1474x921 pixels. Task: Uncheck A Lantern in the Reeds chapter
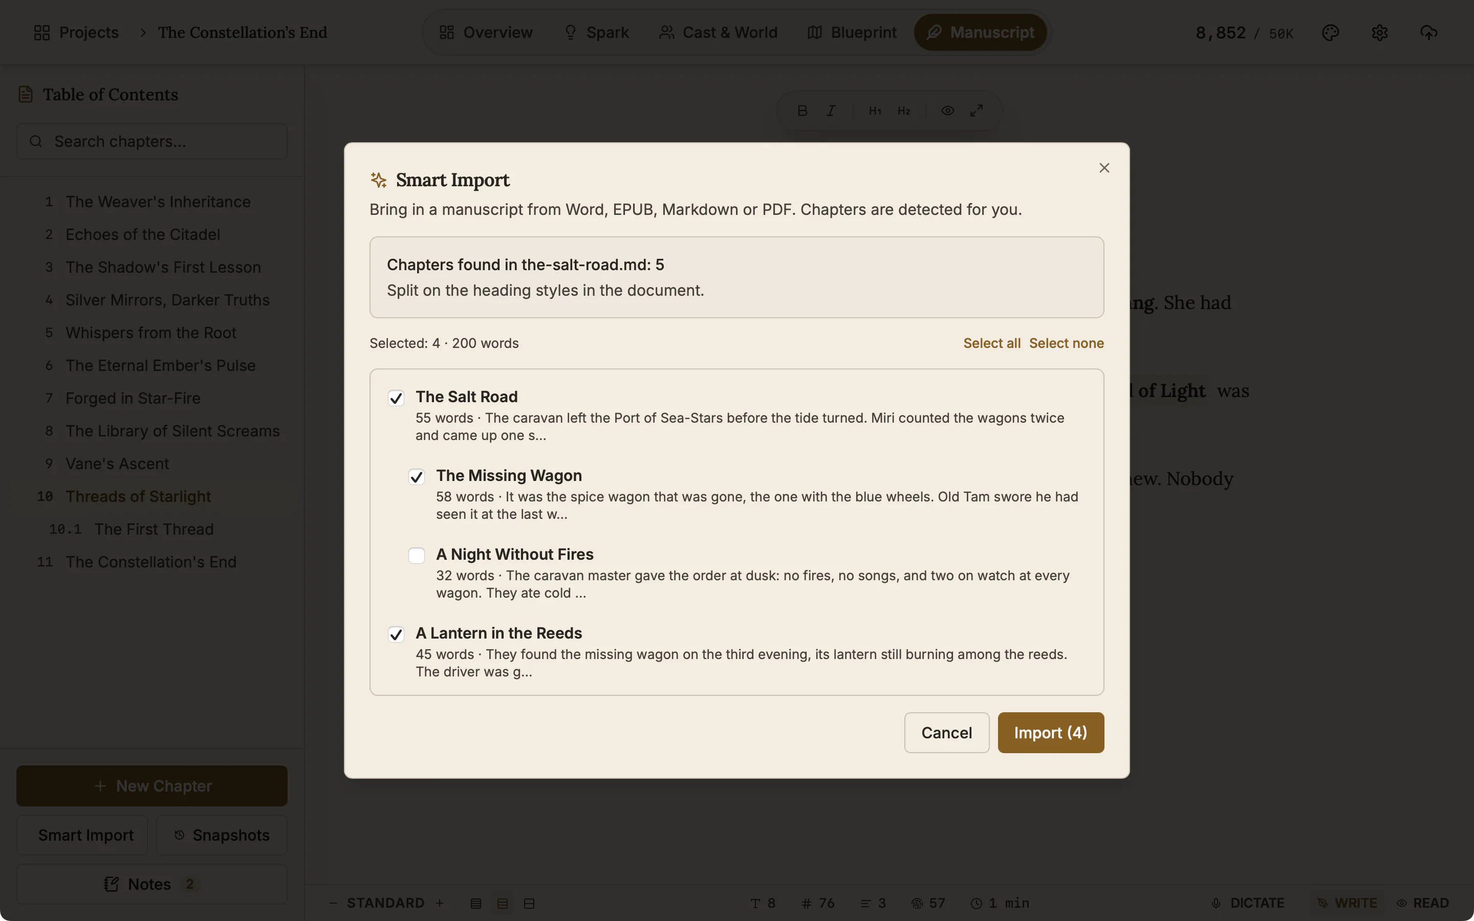[x=396, y=634]
